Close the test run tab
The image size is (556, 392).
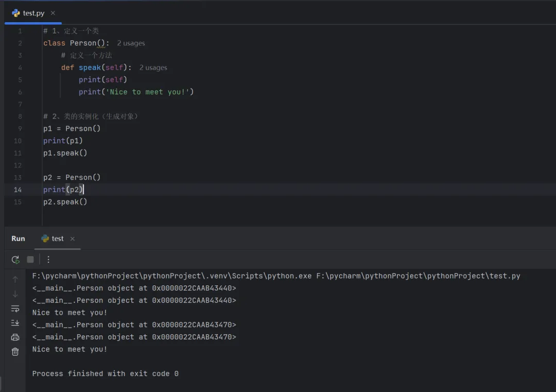tap(73, 239)
